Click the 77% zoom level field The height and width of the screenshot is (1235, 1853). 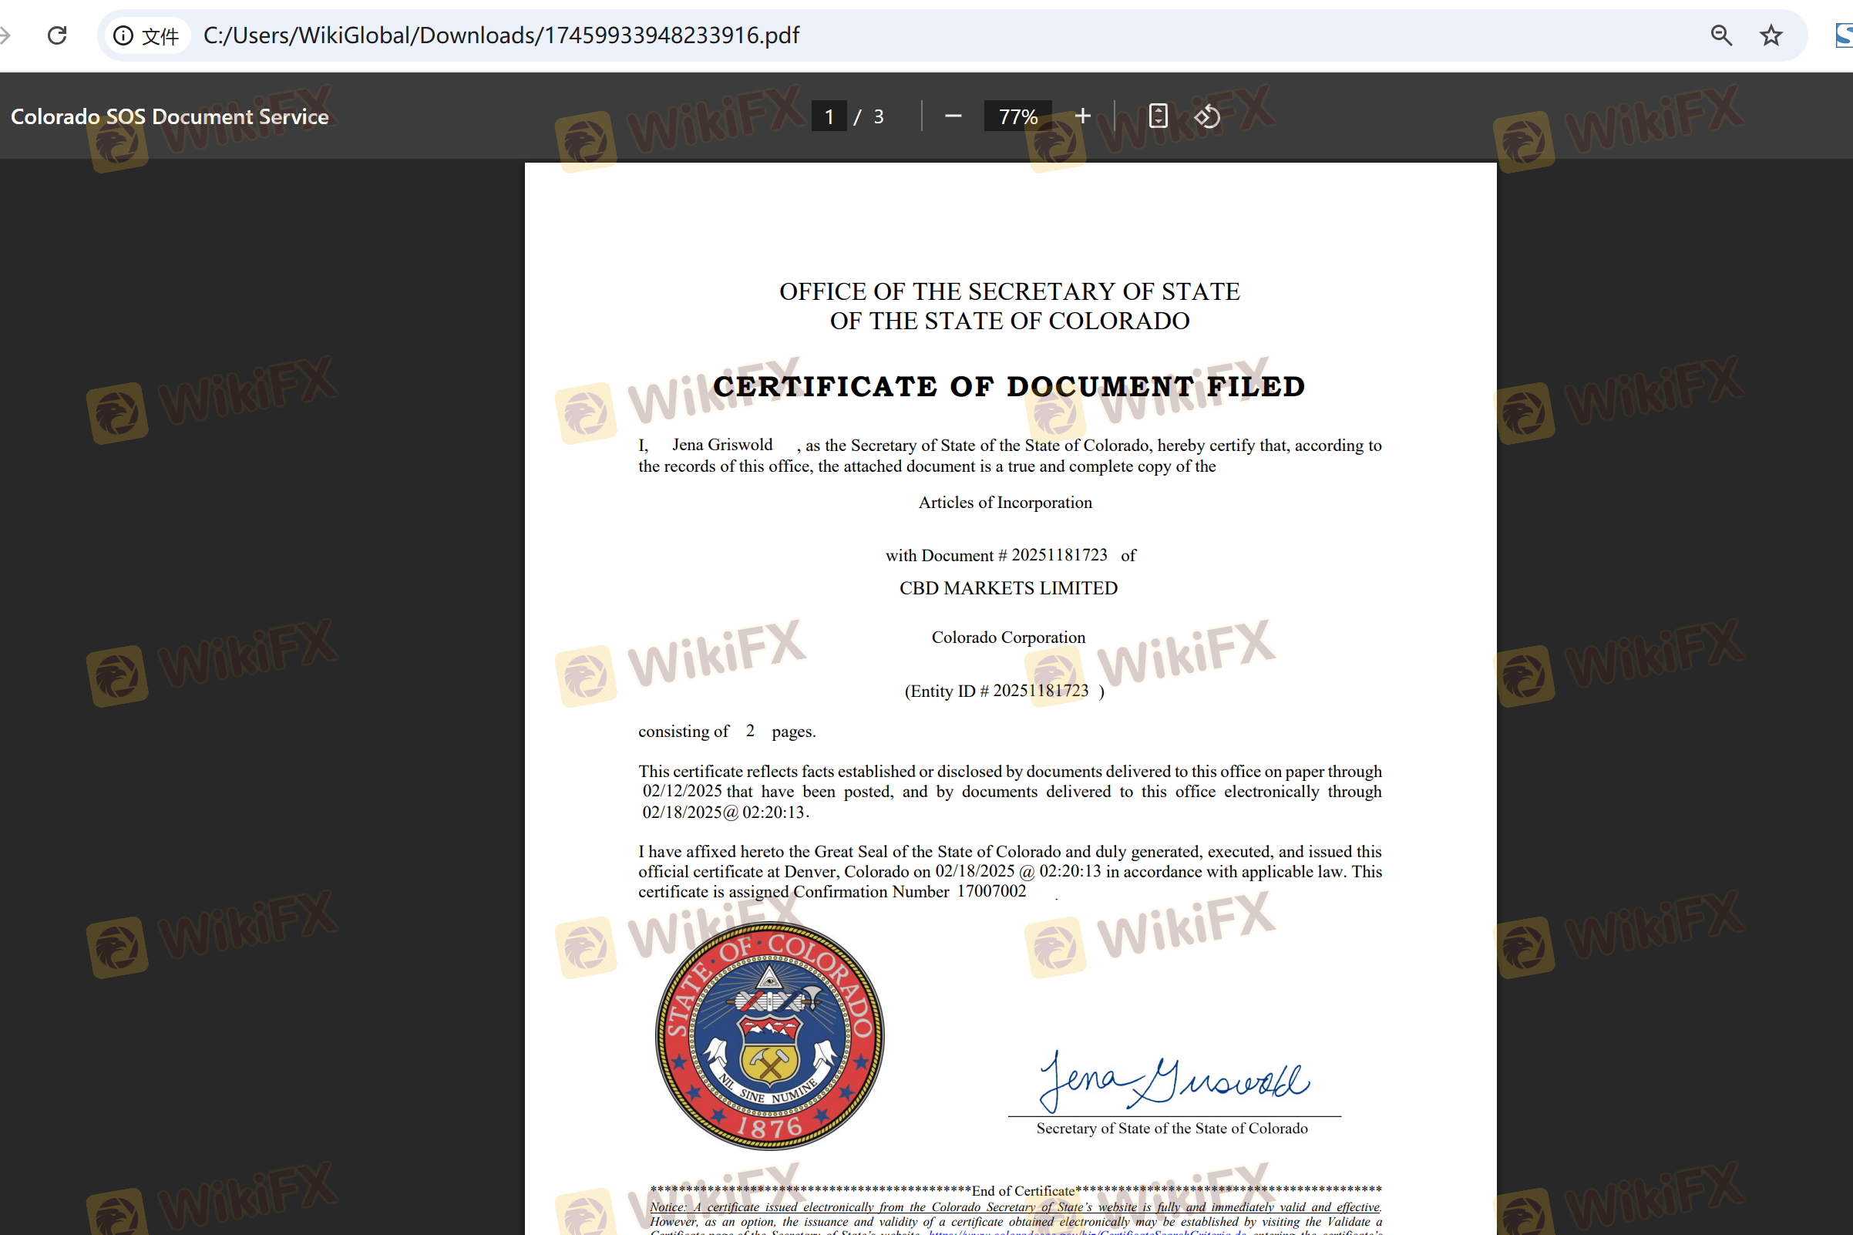coord(1017,116)
